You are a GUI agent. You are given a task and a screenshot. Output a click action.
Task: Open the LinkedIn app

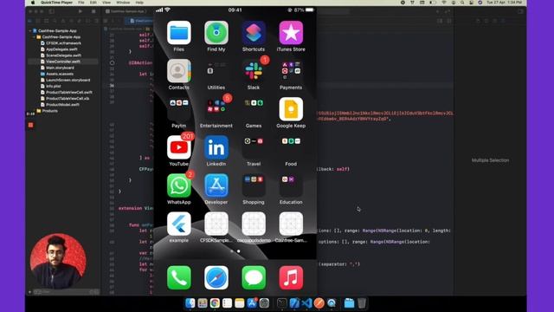(216, 147)
